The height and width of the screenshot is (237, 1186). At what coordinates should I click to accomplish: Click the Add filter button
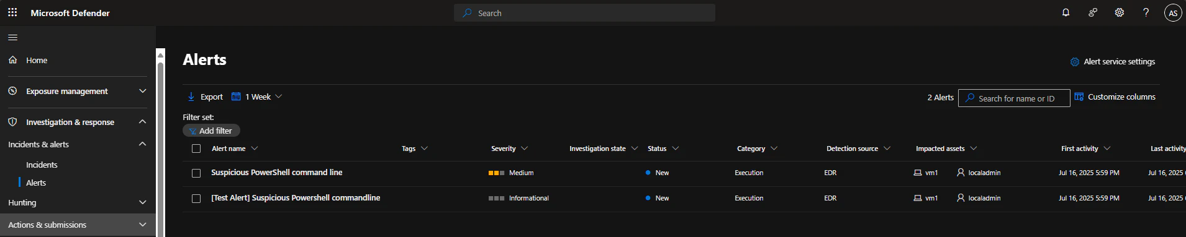[211, 131]
